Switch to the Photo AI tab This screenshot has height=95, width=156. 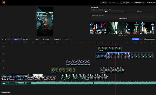pos(107,12)
